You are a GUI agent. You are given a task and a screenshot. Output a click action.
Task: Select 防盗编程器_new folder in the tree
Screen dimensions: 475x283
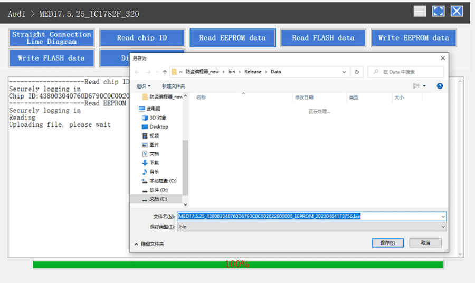(x=163, y=97)
